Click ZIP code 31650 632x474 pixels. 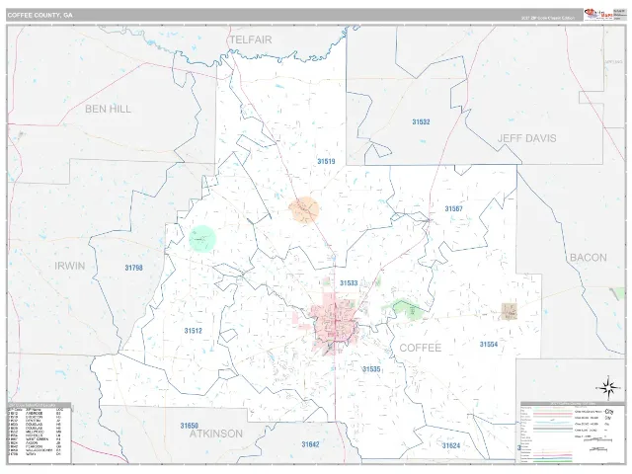coord(190,426)
